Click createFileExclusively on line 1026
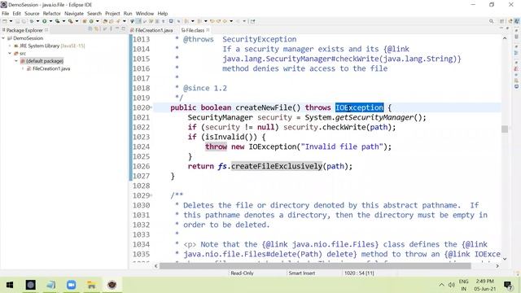521x293 pixels. pyautogui.click(x=277, y=166)
